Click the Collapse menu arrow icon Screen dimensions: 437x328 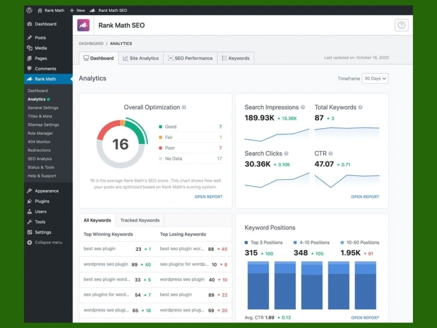click(x=30, y=242)
